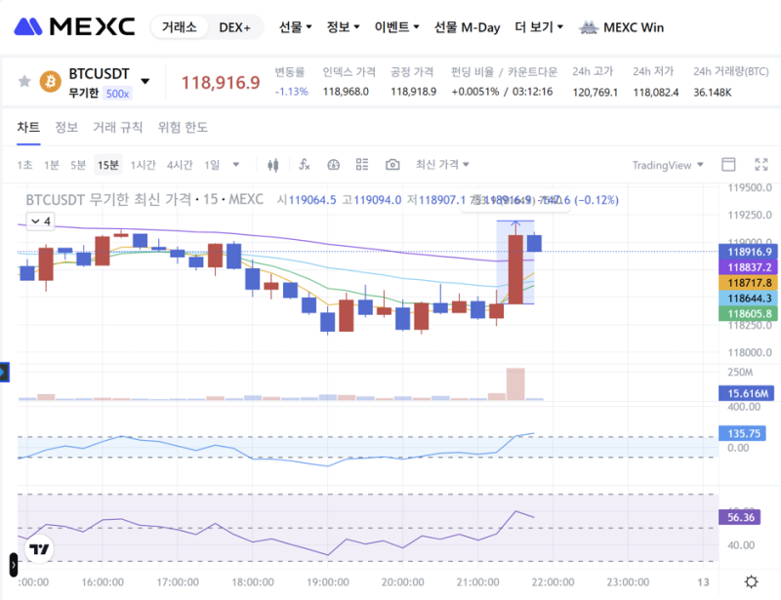Expand the chart to fullscreen

(x=761, y=164)
